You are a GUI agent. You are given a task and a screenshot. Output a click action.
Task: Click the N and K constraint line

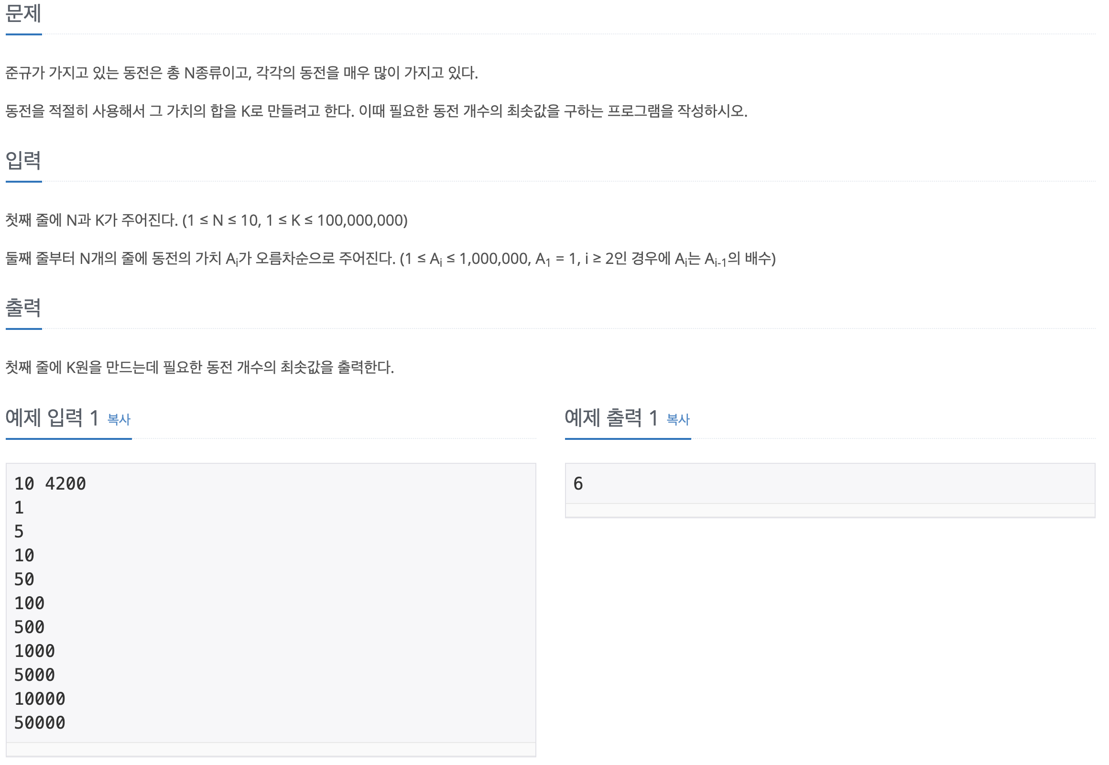(x=207, y=220)
